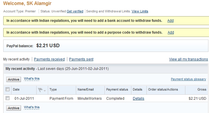Switch to Payments sent tab
Screen dimensions: 209x113
pos(81,59)
